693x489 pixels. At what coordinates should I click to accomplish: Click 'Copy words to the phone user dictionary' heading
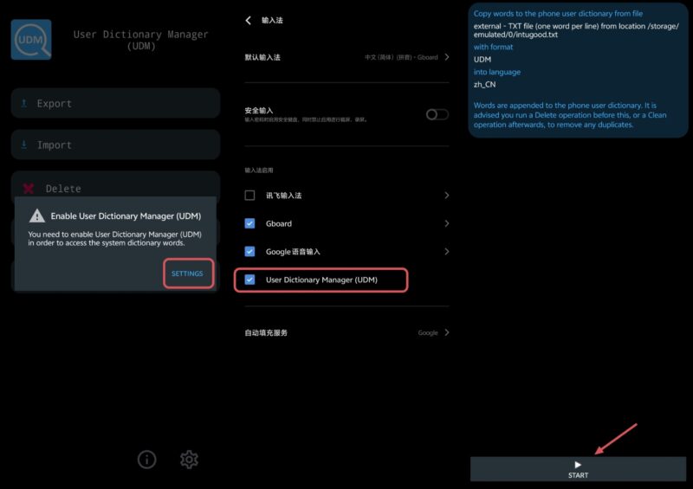pyautogui.click(x=558, y=13)
